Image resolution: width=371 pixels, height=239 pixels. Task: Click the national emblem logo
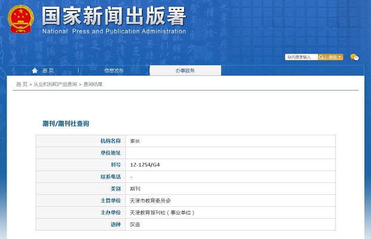coord(21,20)
